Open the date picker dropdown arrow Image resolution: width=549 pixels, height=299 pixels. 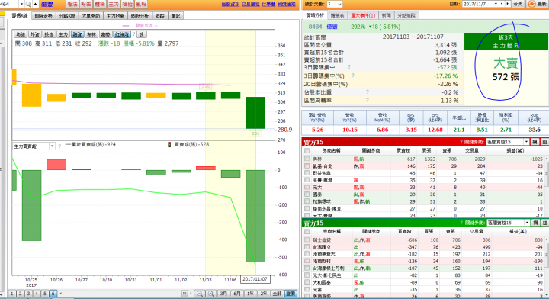[496, 4]
